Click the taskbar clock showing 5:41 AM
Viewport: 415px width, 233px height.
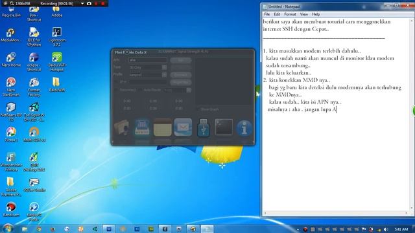point(401,229)
